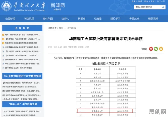Click 新闻网 NEWS site title
The width and height of the screenshot is (168, 117).
point(58,7)
